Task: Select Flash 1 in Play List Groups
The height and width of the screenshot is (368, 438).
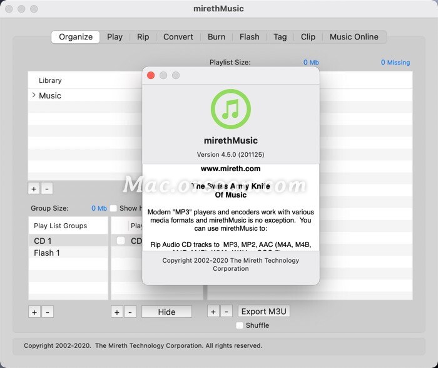Action: point(47,253)
